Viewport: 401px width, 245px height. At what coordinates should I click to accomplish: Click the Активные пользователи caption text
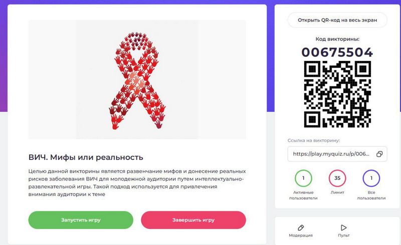click(303, 195)
